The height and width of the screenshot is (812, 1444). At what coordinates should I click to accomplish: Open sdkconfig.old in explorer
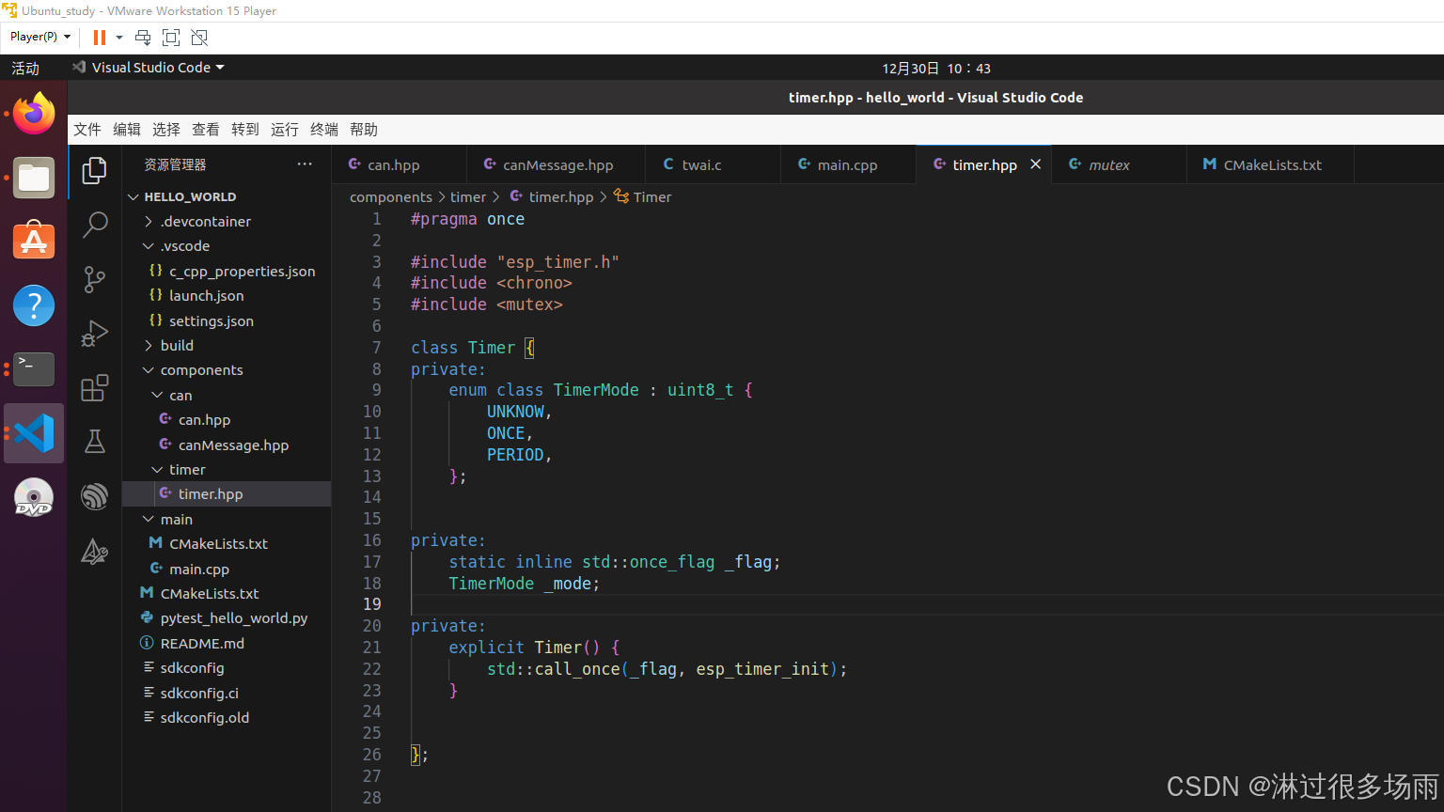pyautogui.click(x=227, y=718)
